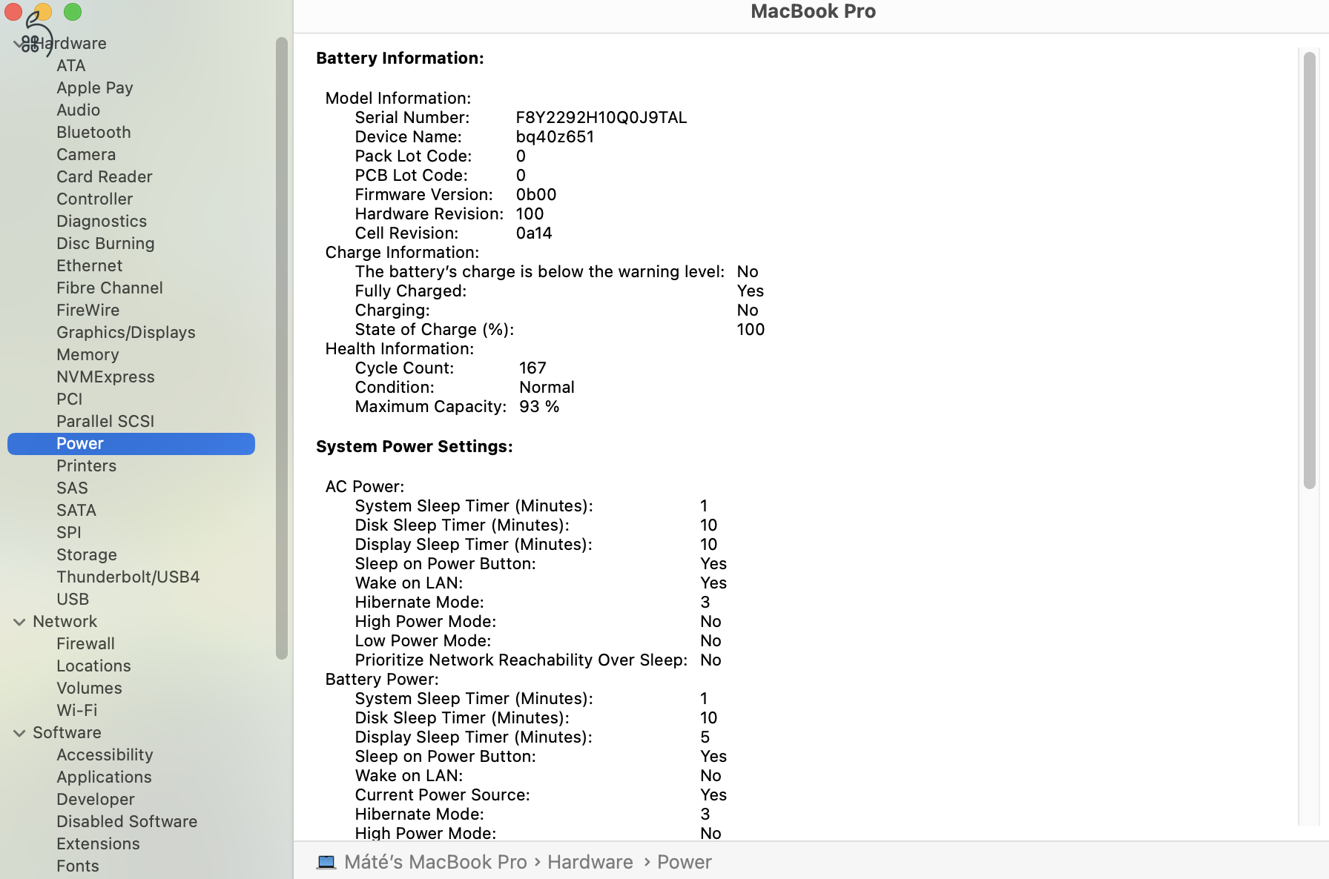Open the USB category
This screenshot has height=879, width=1329.
tap(73, 600)
